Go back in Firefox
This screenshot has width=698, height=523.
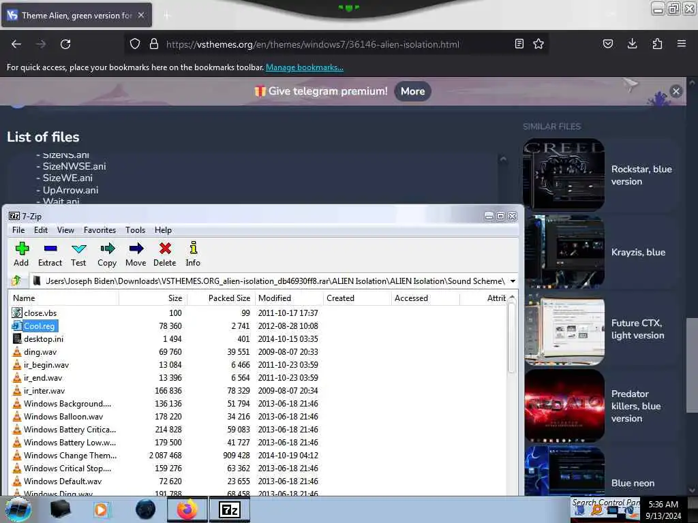16,44
